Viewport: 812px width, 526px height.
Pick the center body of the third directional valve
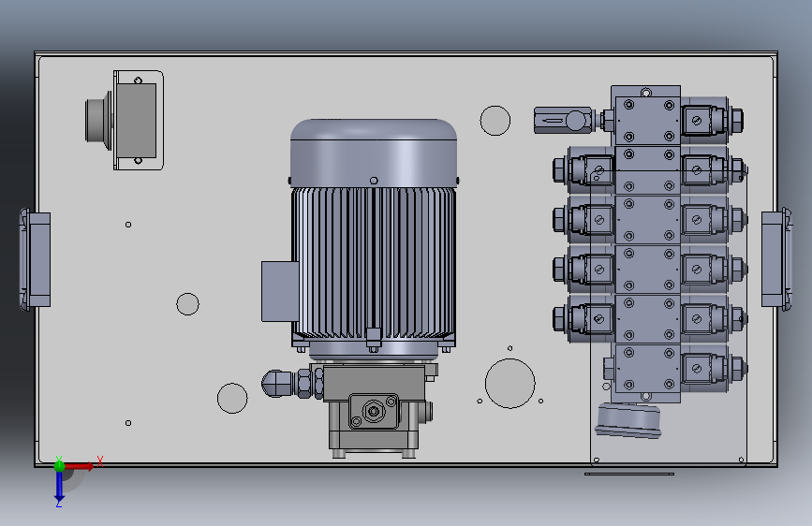pos(648,220)
